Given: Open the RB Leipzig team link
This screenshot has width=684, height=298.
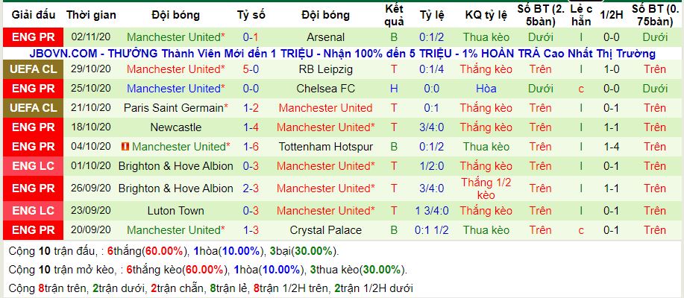Looking at the screenshot, I should 325,69.
